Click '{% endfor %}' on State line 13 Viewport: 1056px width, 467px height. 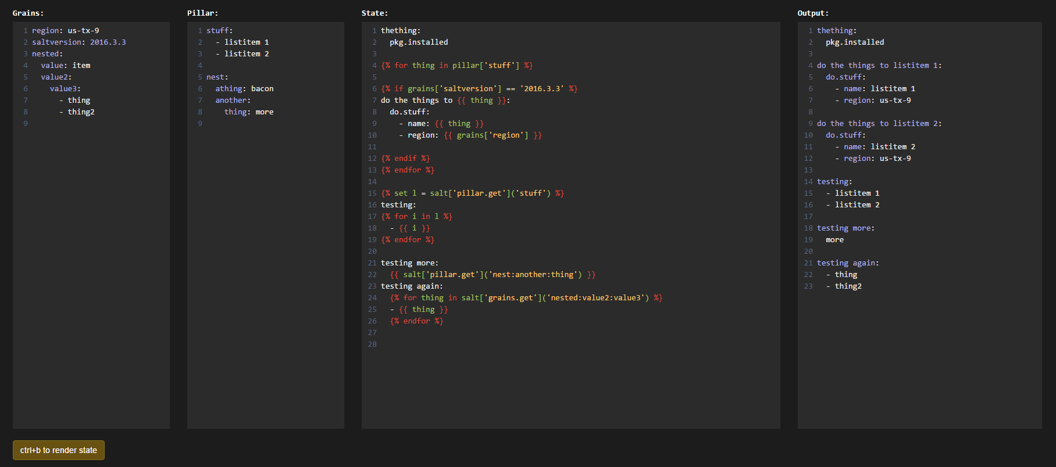tap(408, 170)
